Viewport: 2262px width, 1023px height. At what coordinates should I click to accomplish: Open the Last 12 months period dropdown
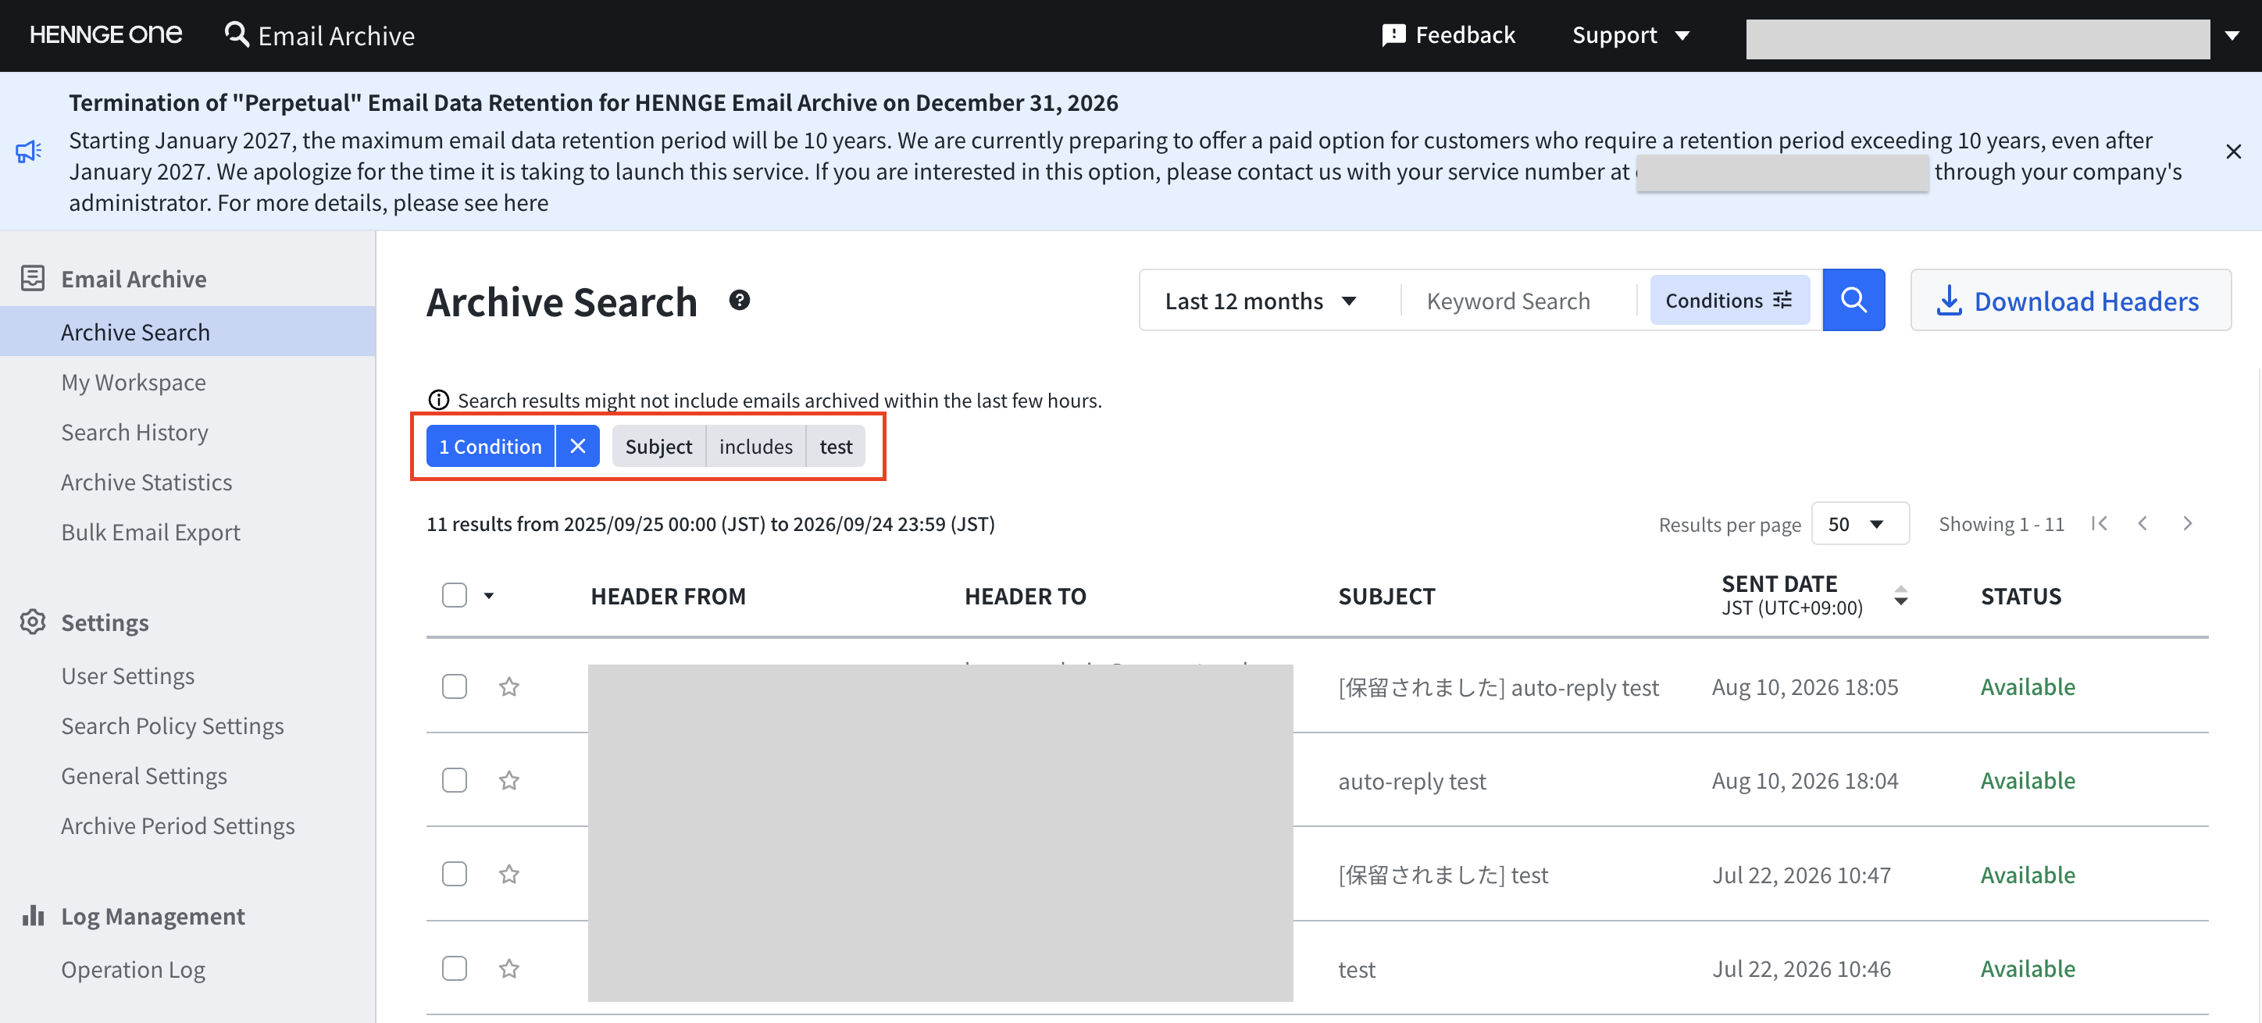1261,301
